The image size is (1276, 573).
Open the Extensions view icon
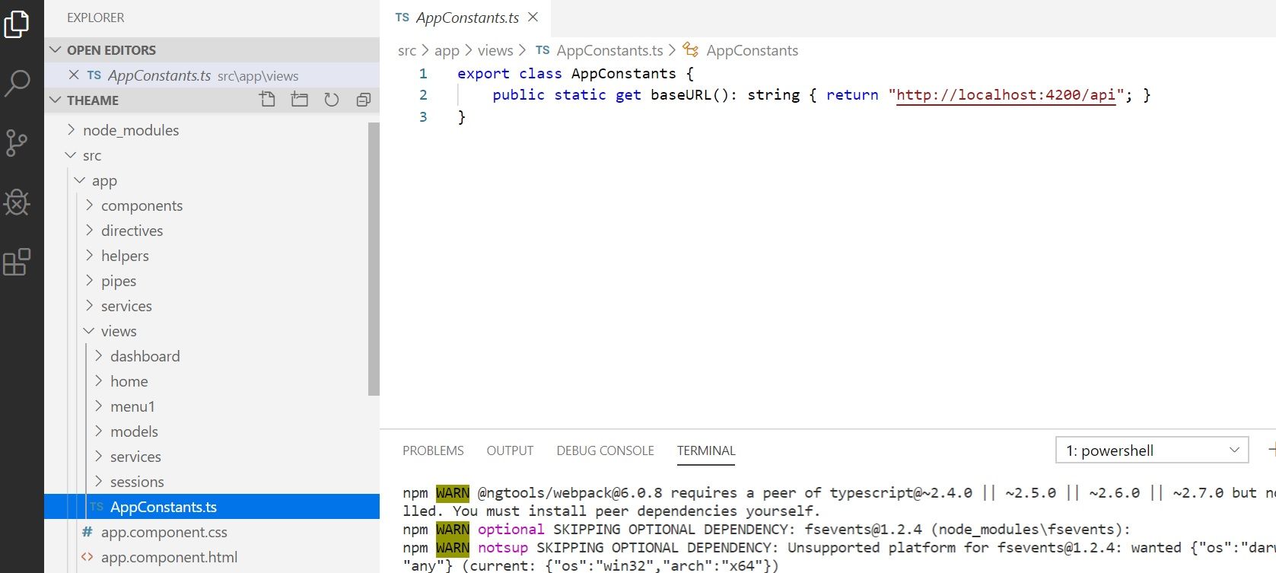(17, 262)
